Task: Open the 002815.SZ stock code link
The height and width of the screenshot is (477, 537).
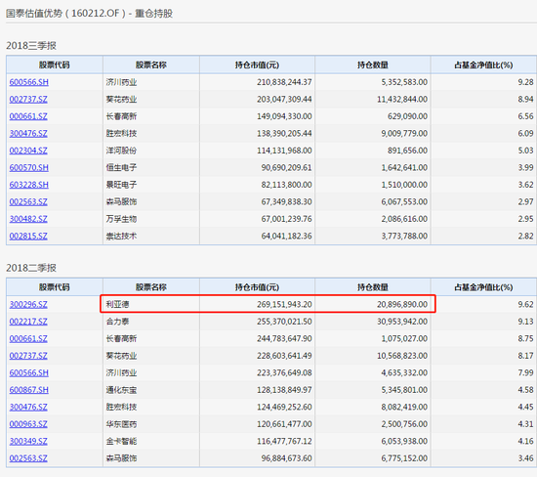Action: (28, 237)
